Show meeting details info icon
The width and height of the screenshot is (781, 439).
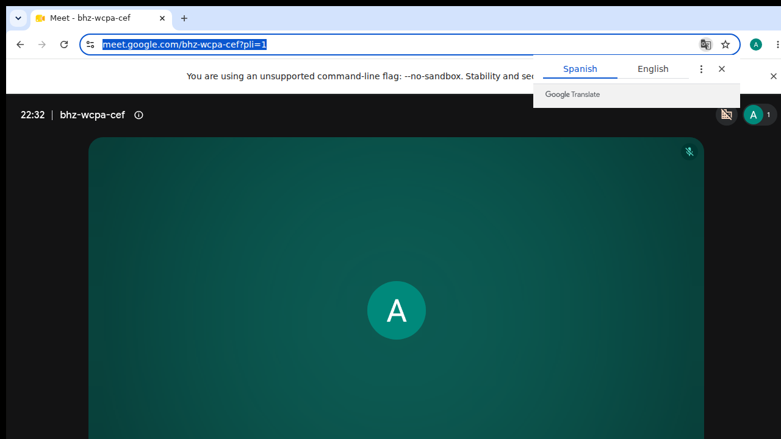coord(139,115)
